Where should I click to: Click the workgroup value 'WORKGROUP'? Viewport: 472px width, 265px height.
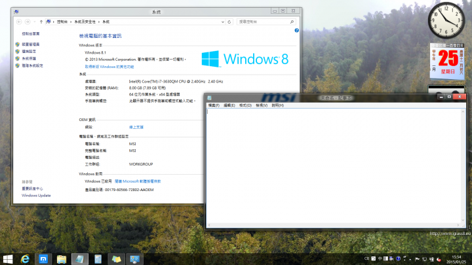[x=141, y=164]
